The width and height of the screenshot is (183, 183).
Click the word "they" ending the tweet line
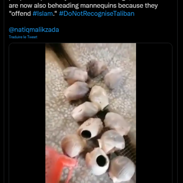(151, 6)
